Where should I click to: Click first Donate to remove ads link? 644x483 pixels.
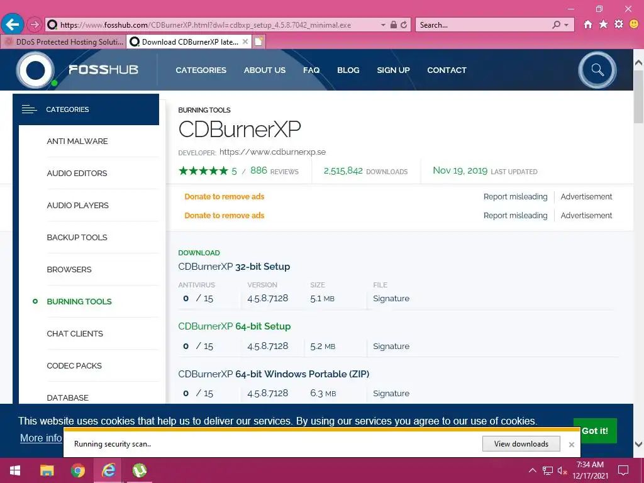tap(225, 197)
